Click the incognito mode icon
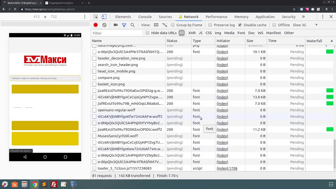 [326, 9]
